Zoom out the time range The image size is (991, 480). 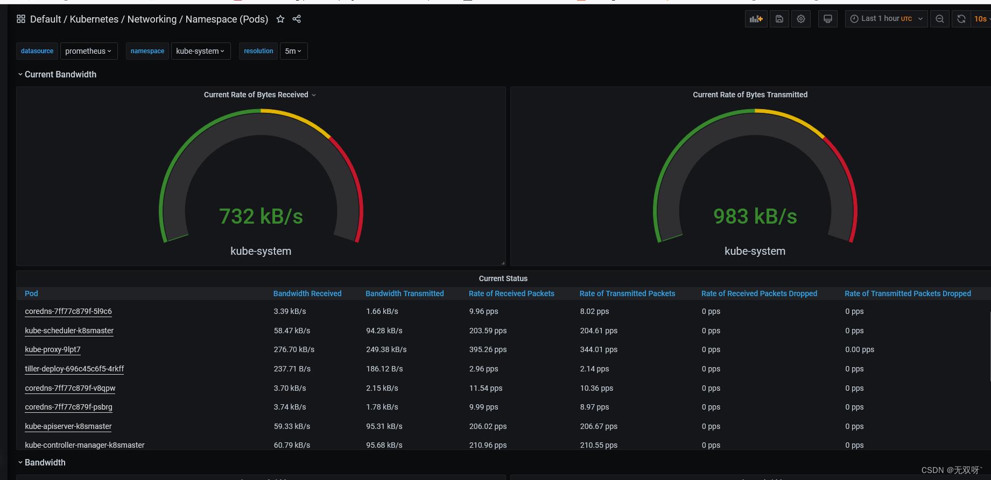click(940, 19)
